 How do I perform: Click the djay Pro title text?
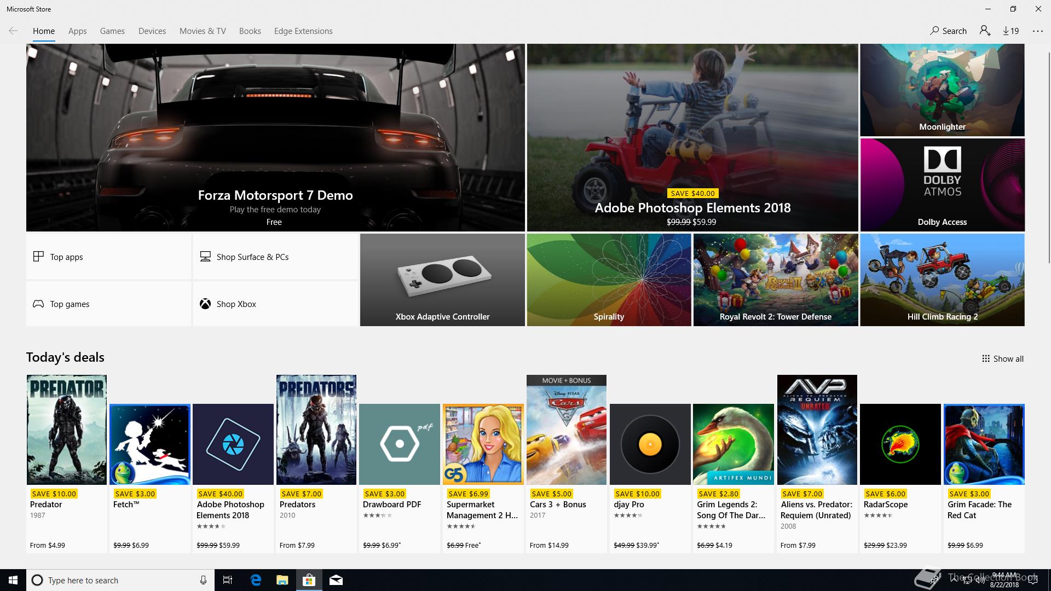point(629,505)
